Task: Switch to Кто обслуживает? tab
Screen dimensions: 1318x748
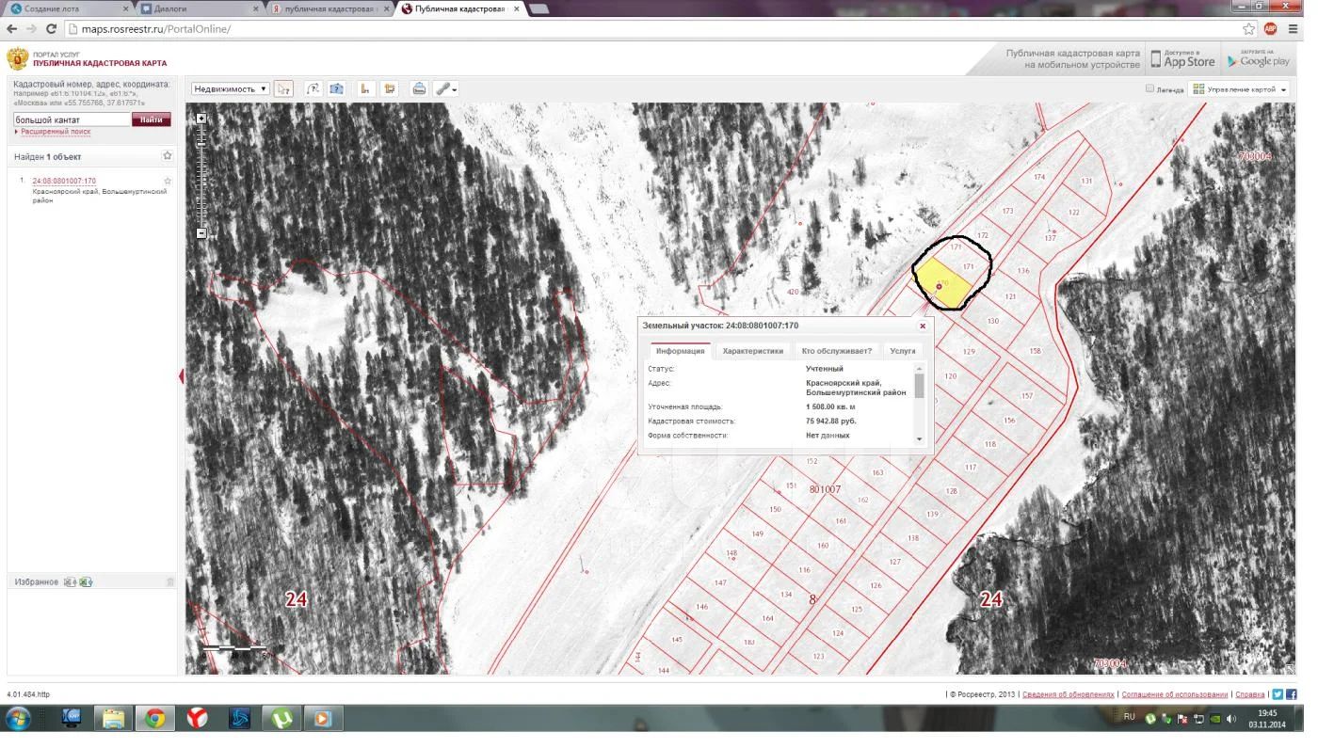Action: tap(837, 351)
